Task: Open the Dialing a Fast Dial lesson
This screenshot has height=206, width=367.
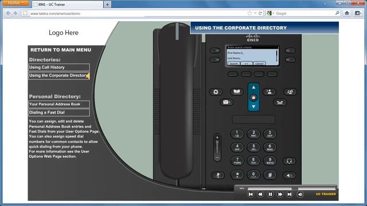Action: click(59, 113)
